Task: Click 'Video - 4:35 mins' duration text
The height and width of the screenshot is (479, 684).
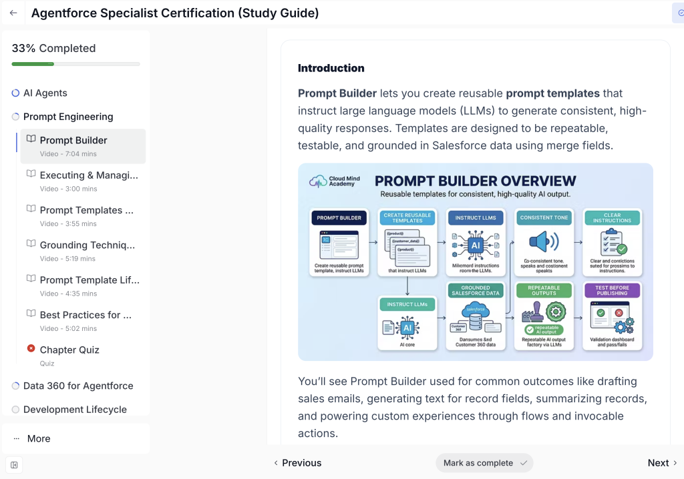Action: (x=69, y=294)
